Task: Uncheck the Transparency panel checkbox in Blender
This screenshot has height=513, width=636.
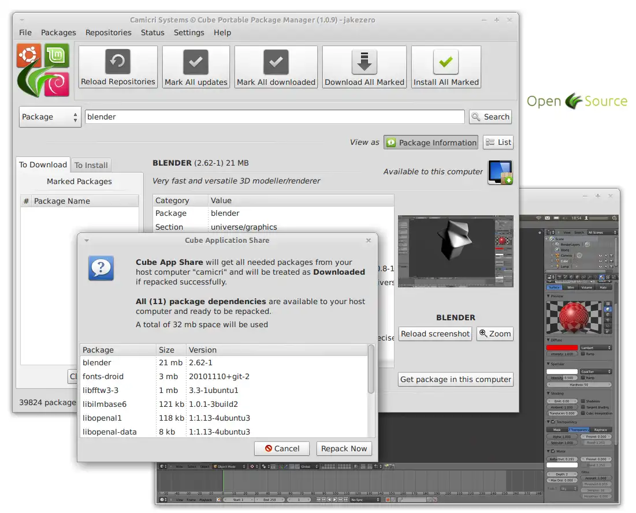Action: [553, 422]
